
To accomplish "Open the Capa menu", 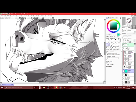I will 20,16.
